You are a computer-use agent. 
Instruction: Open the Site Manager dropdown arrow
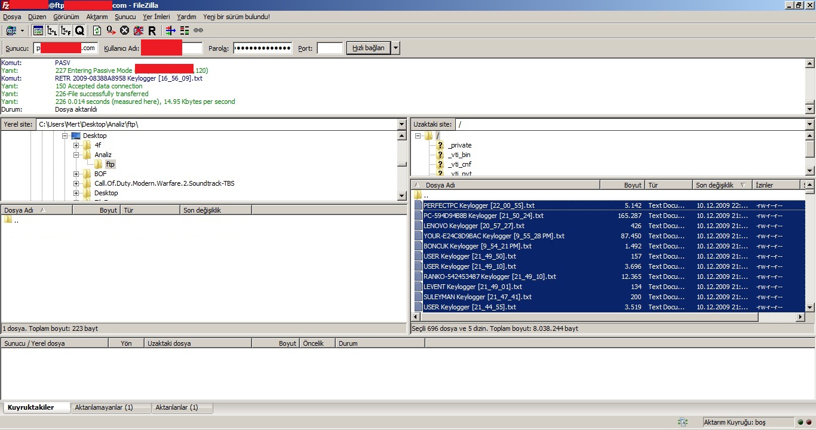pyautogui.click(x=22, y=30)
